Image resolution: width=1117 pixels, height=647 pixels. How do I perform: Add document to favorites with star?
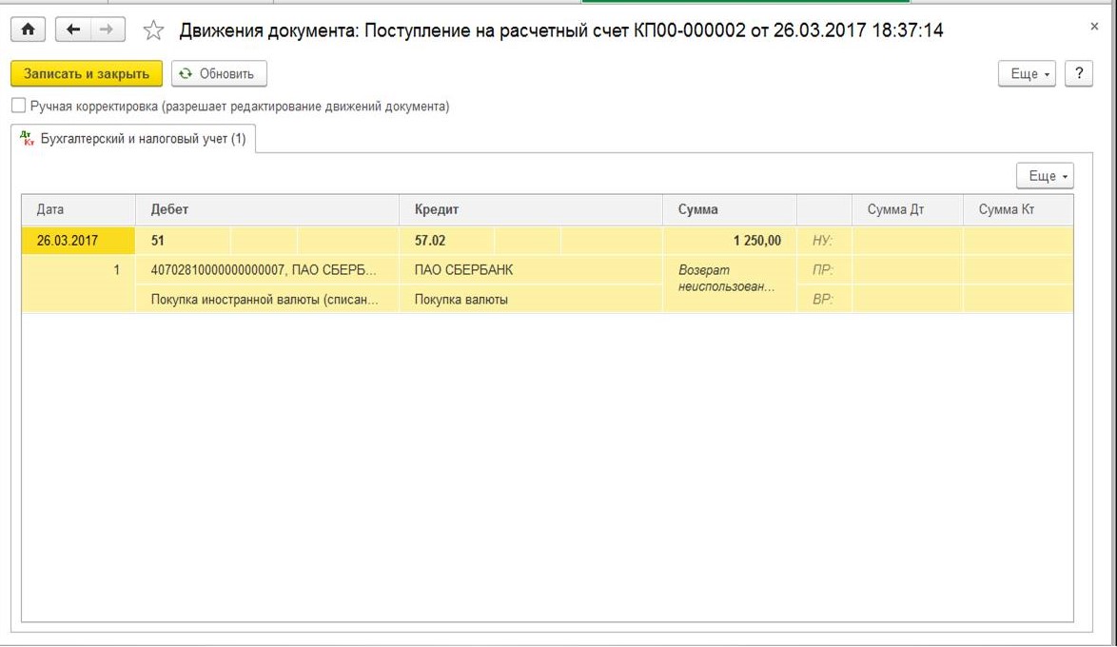153,31
